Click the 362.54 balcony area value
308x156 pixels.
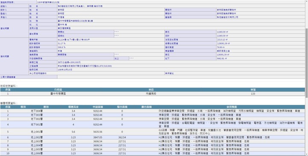122,137
